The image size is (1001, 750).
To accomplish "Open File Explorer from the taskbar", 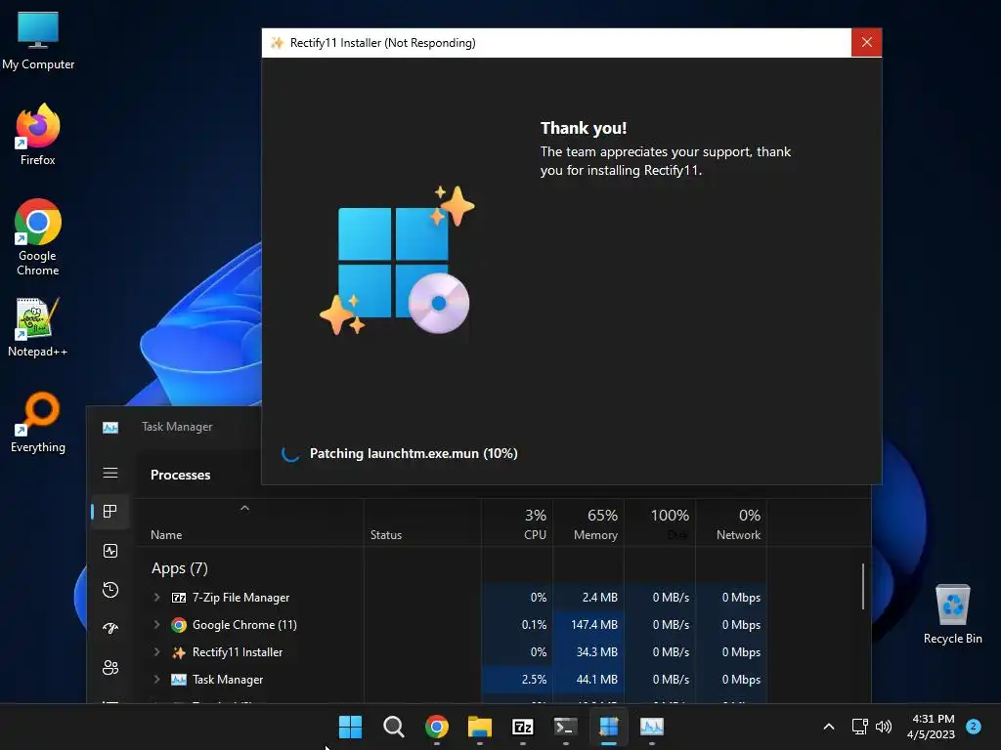I will (479, 727).
